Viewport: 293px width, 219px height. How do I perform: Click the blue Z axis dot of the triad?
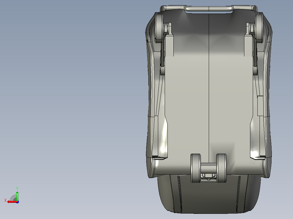(x=17, y=202)
